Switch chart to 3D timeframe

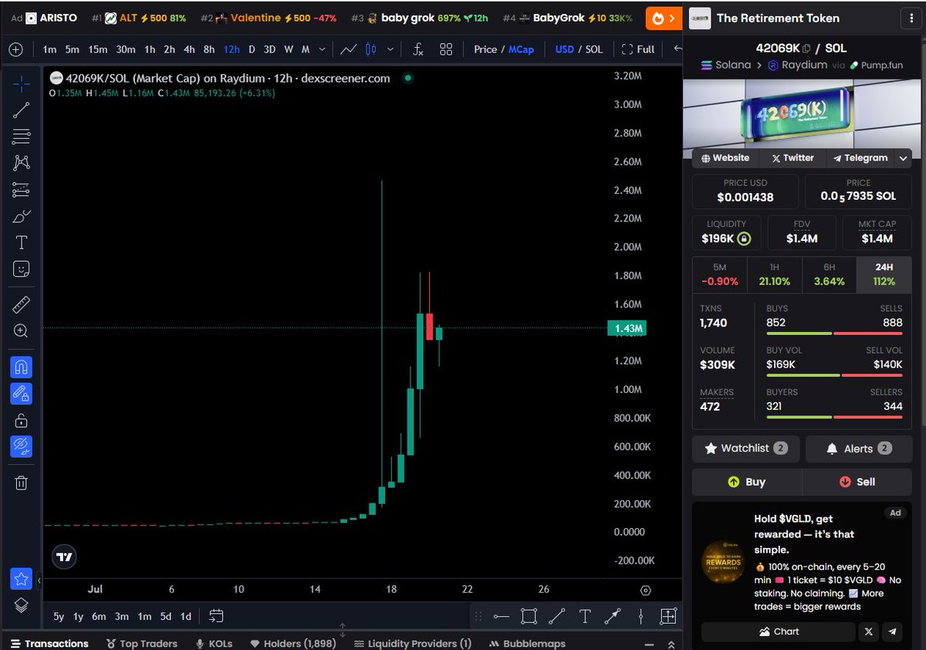(269, 49)
